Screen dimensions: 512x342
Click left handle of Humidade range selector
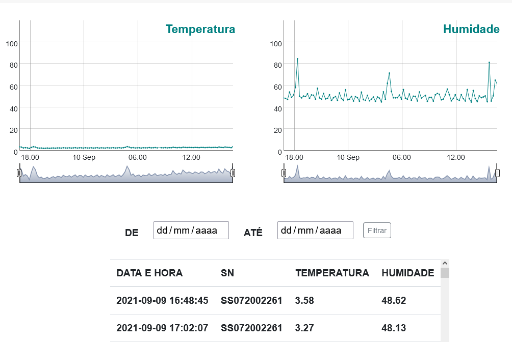click(284, 173)
